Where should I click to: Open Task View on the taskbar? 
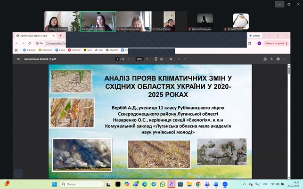point(108,184)
